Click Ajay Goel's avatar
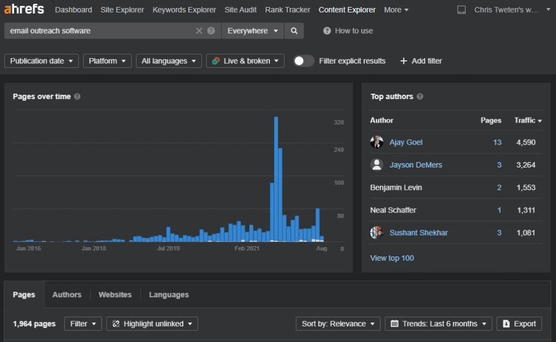Viewport: 556px width, 342px height. click(x=377, y=142)
